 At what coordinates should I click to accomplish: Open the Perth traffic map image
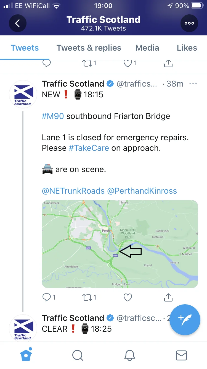click(120, 244)
